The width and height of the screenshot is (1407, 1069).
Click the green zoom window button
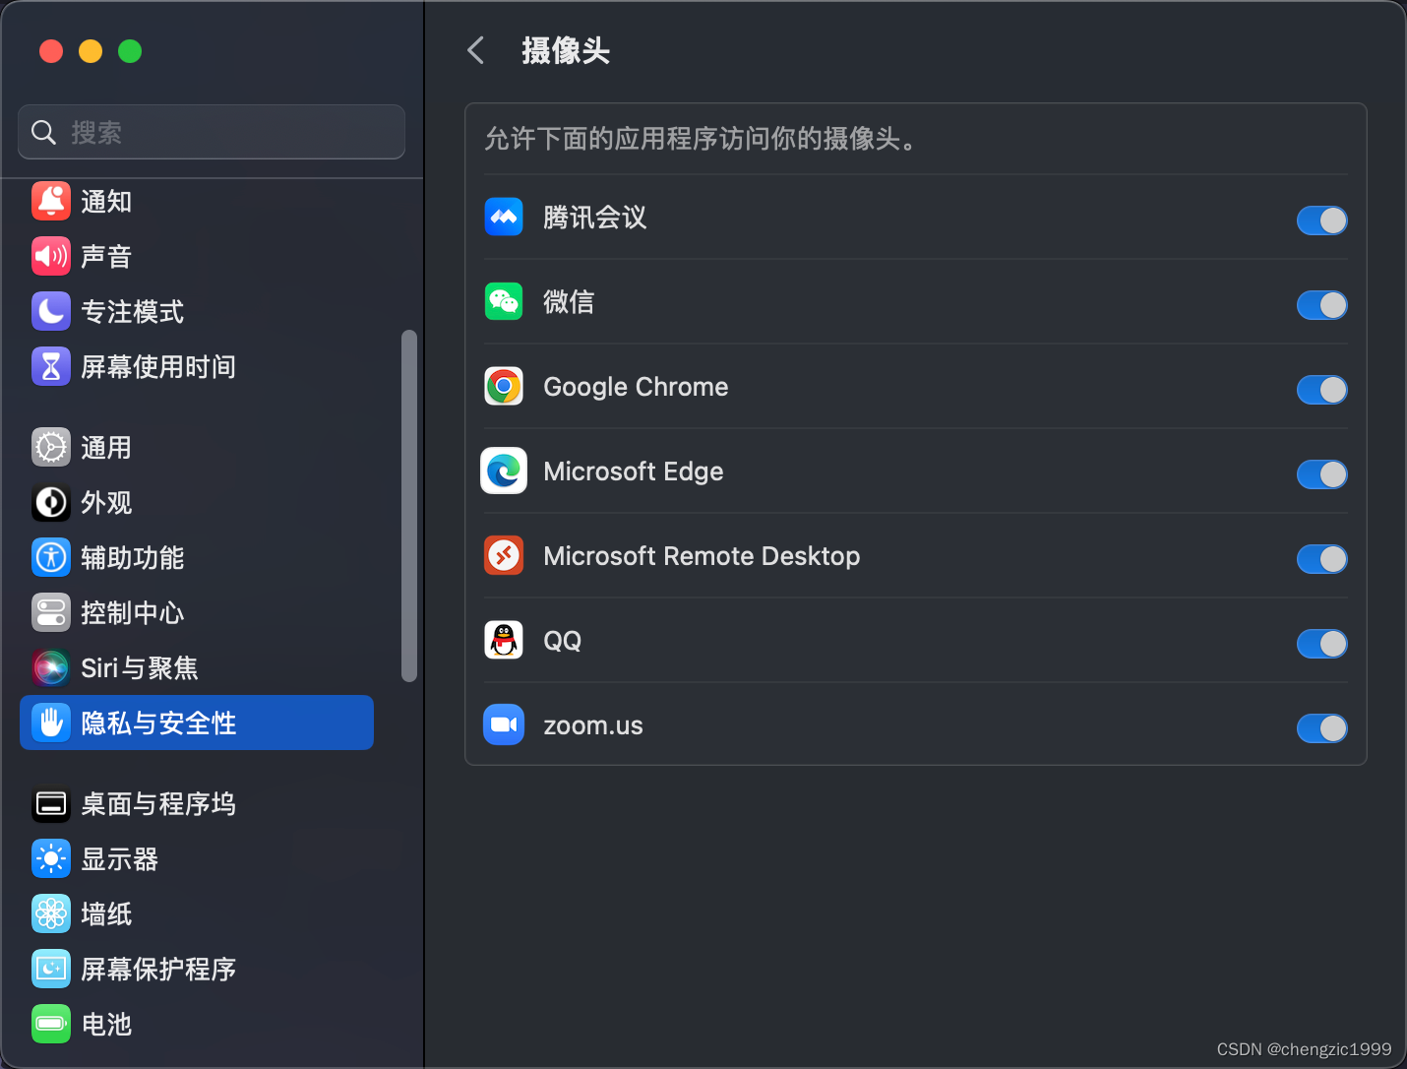[130, 51]
